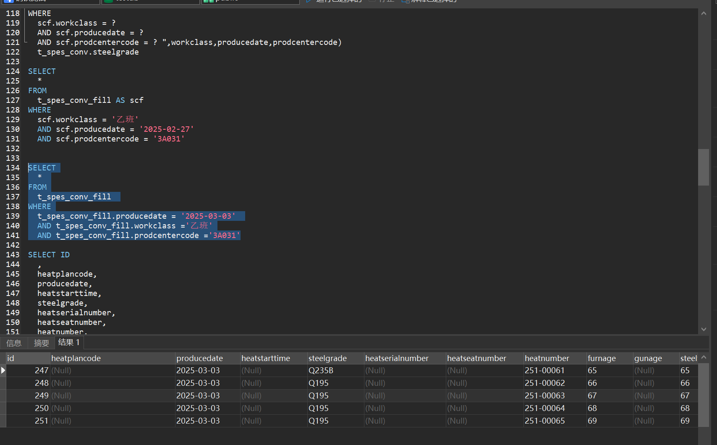The height and width of the screenshot is (445, 717).
Task: Click the row selector beside id 249
Action: pyautogui.click(x=3, y=395)
